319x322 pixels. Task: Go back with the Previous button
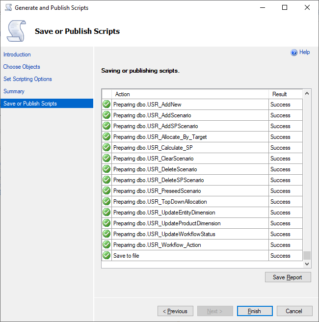(175, 311)
